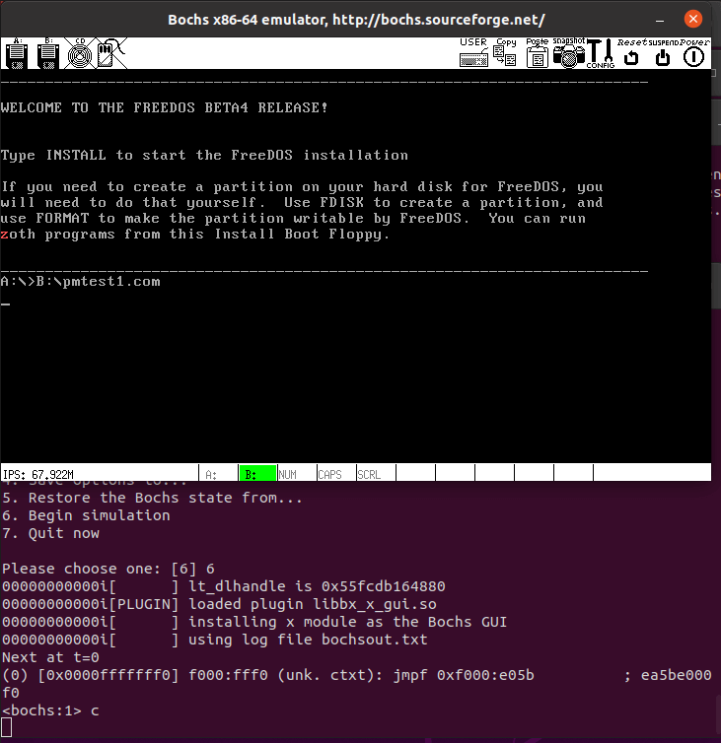Image resolution: width=721 pixels, height=743 pixels.
Task: Click the Suspend icon
Action: [x=663, y=53]
